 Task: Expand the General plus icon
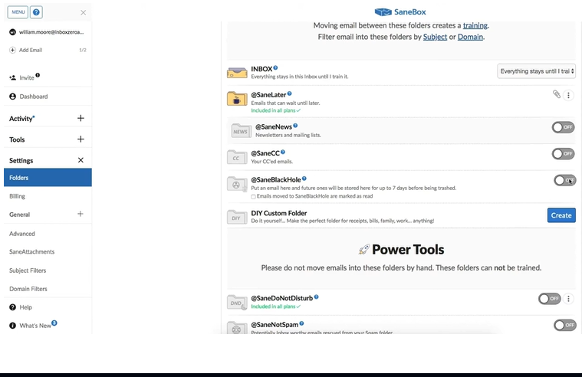(x=81, y=214)
